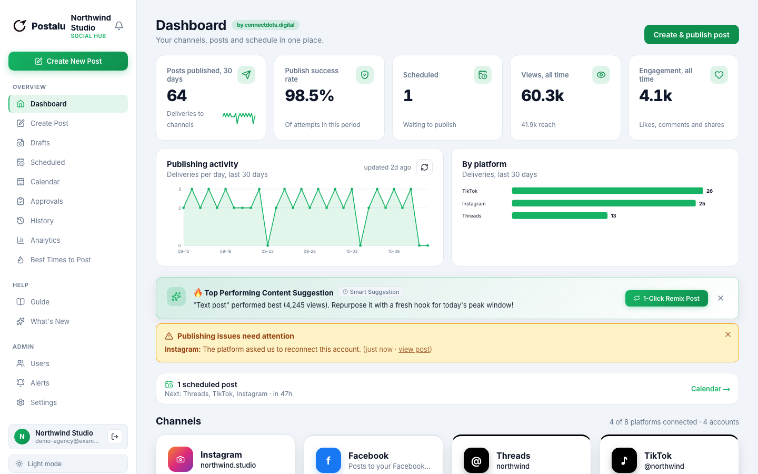This screenshot has height=474, width=758.
Task: Click the TikTok bar in By platform chart
Action: (x=607, y=191)
